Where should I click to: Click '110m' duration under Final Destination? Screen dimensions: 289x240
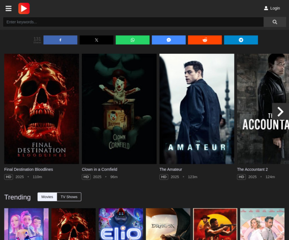[x=38, y=177]
